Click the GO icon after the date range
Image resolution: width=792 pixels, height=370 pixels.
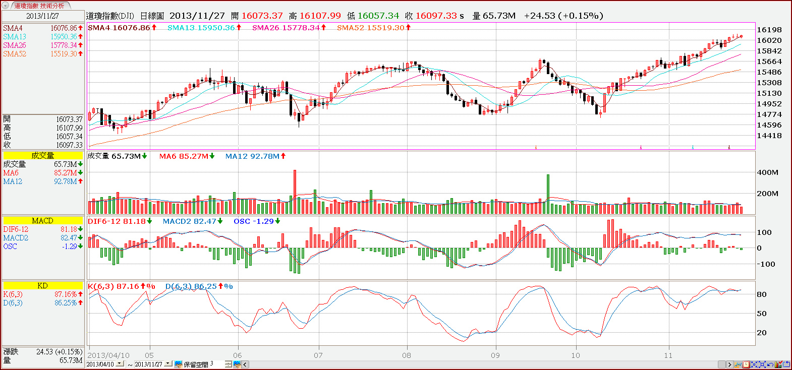(178, 364)
